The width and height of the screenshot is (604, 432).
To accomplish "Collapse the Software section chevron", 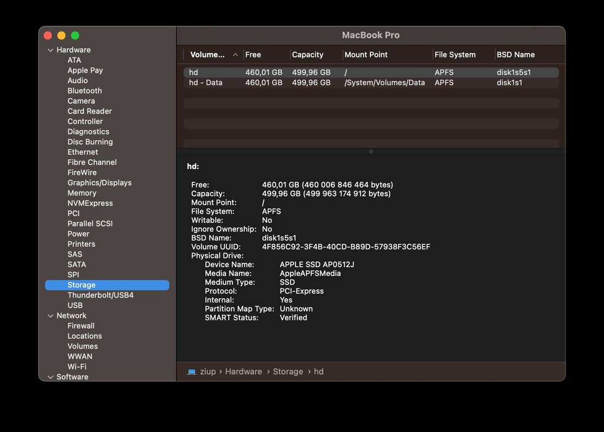I will pos(50,377).
